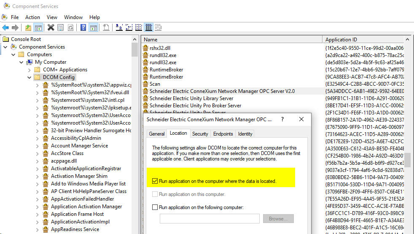Switch to the Identity tab
Image resolution: width=414 pixels, height=234 pixels.
pyautogui.click(x=245, y=134)
